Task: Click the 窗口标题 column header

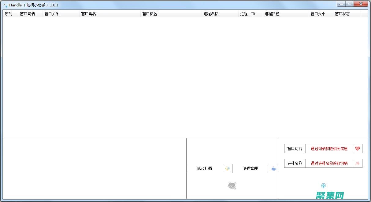Action: 150,13
